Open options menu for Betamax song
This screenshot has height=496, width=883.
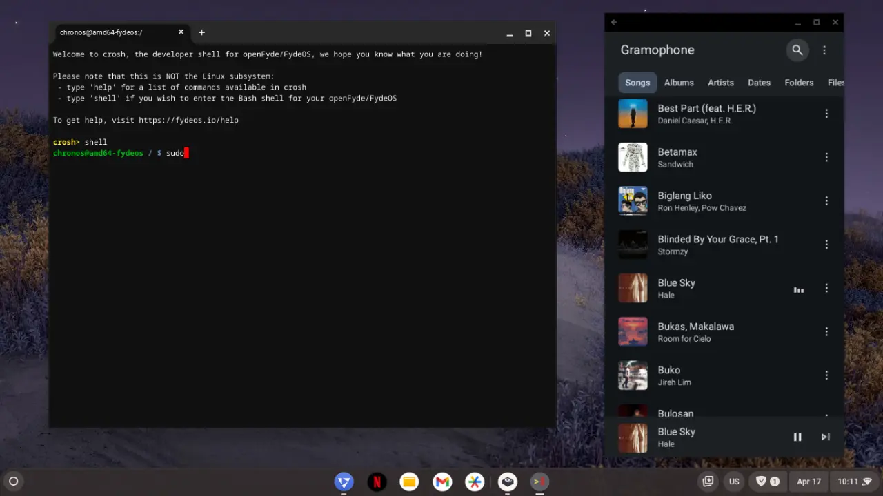click(x=826, y=157)
